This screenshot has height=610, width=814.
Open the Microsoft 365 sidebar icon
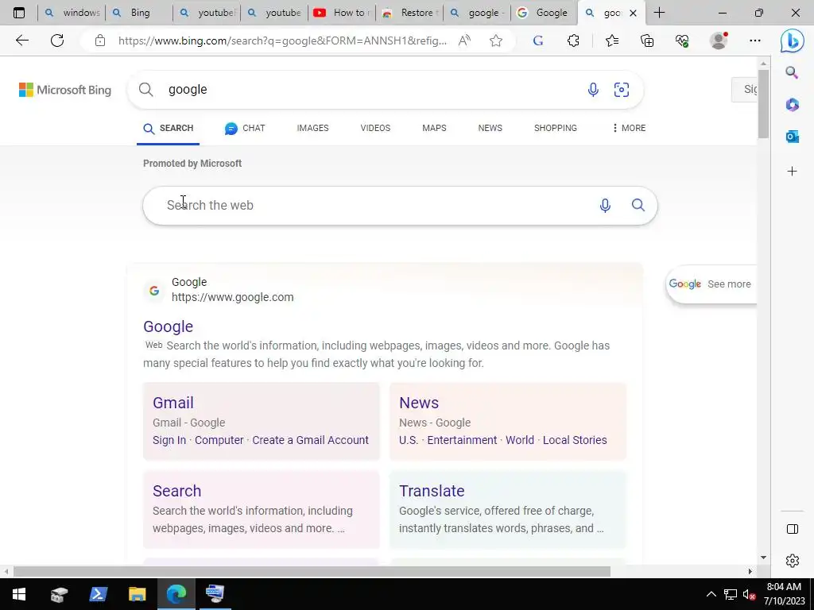792,104
